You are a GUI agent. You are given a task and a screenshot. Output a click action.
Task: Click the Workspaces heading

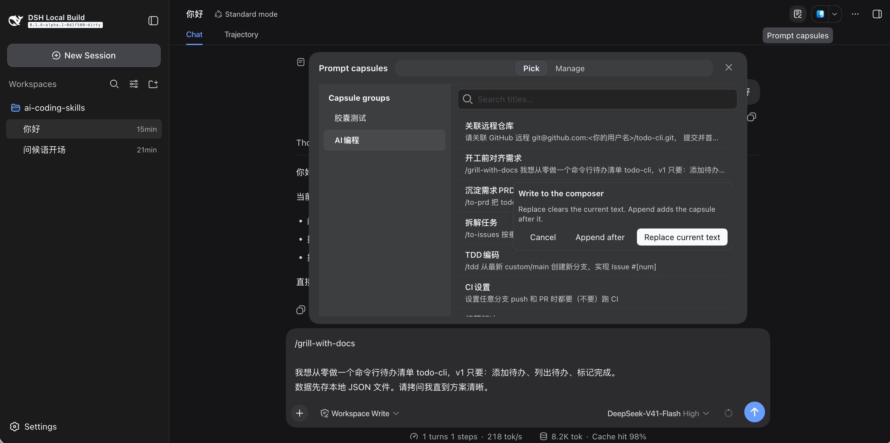click(x=33, y=84)
